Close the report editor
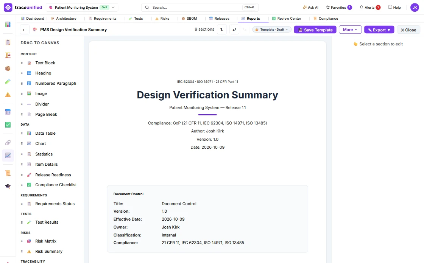The image size is (424, 263). (408, 30)
